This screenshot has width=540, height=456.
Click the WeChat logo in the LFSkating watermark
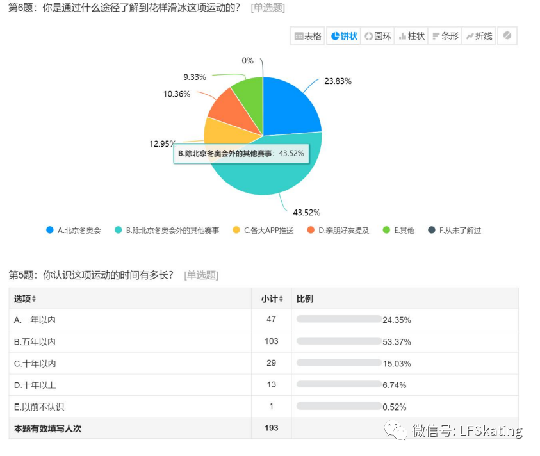click(x=398, y=433)
